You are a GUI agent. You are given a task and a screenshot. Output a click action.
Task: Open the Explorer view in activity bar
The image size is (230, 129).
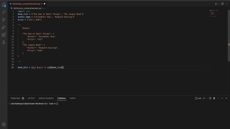tap(4, 5)
